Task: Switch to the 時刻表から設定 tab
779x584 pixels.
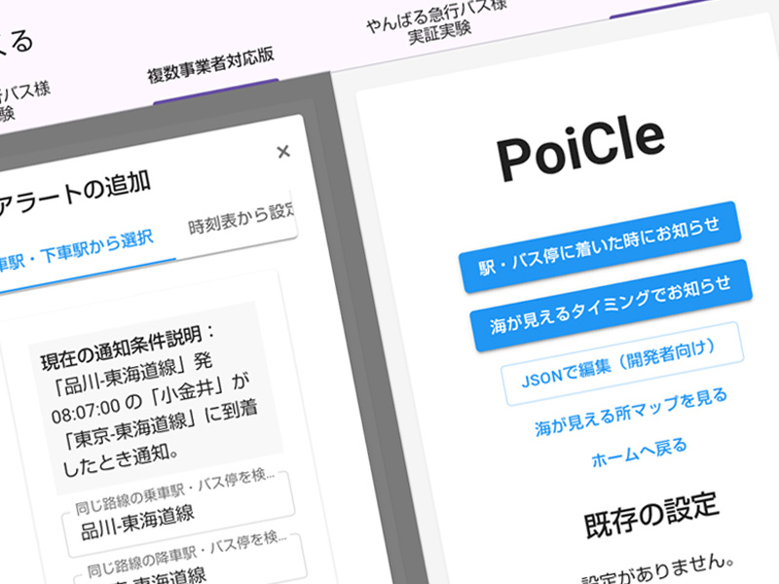Action: (x=241, y=219)
